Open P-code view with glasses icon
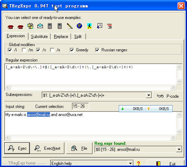Image resolution: width=187 pixels, height=167 pixels. click(x=168, y=96)
